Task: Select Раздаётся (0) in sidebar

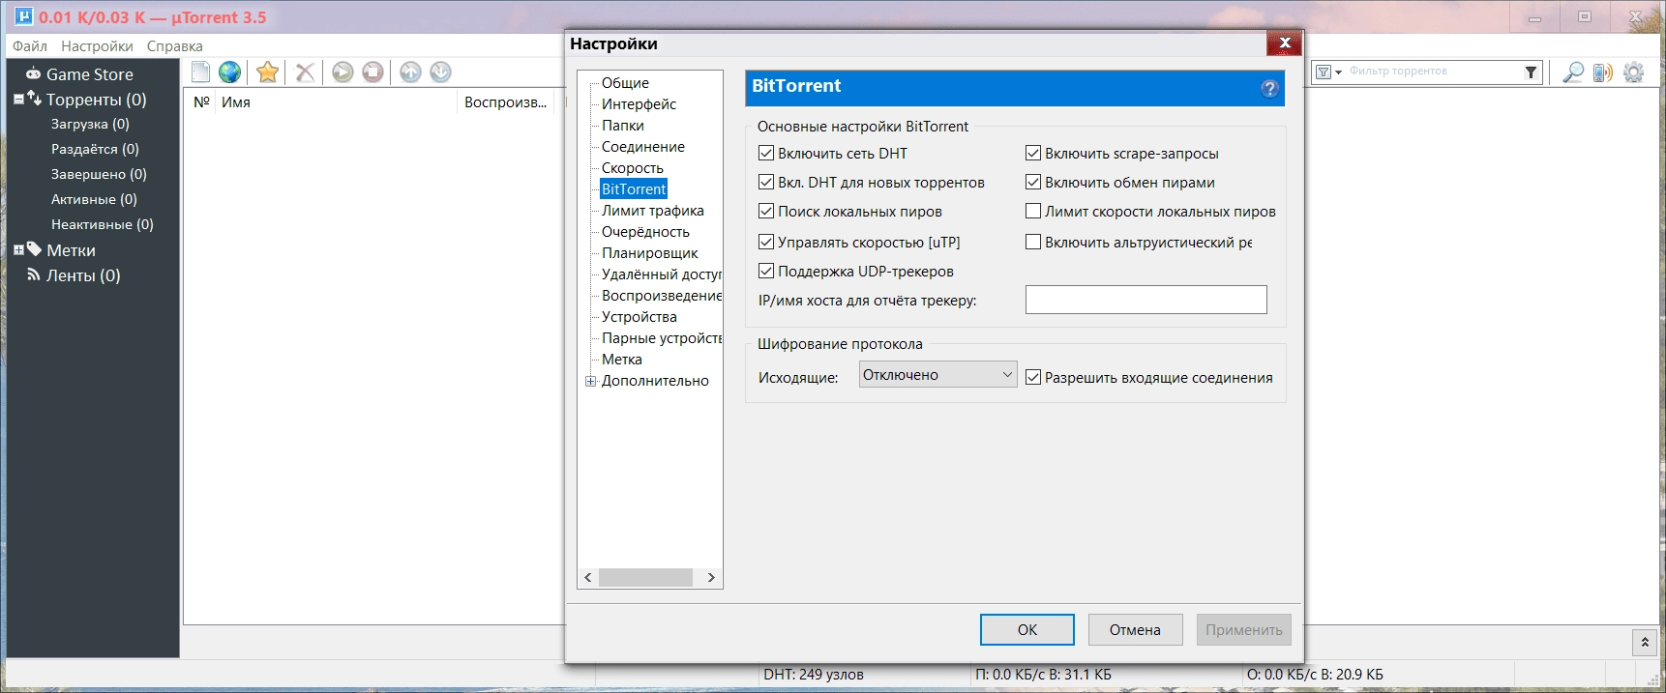Action: [95, 149]
